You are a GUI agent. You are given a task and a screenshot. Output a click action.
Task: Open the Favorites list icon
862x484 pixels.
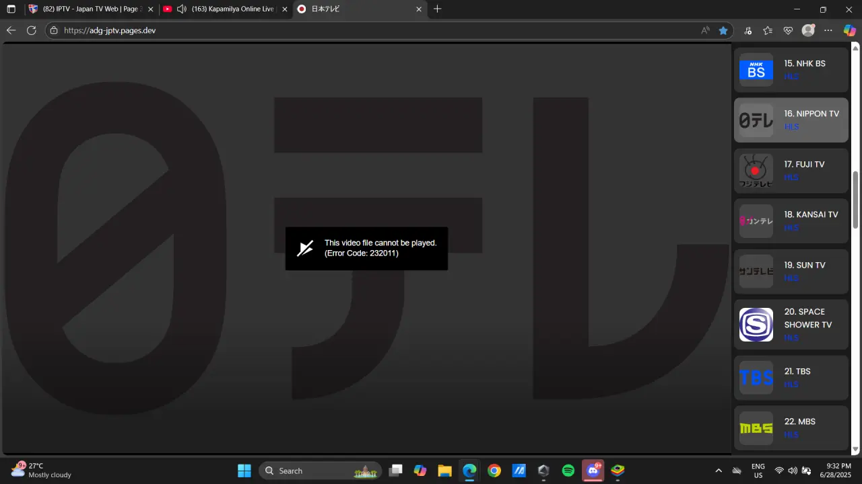768,30
